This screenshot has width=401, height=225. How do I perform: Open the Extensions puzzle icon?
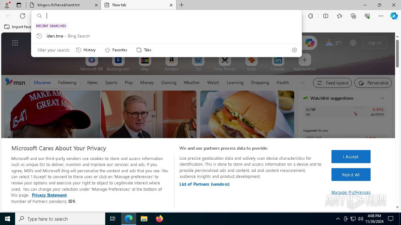[310, 16]
